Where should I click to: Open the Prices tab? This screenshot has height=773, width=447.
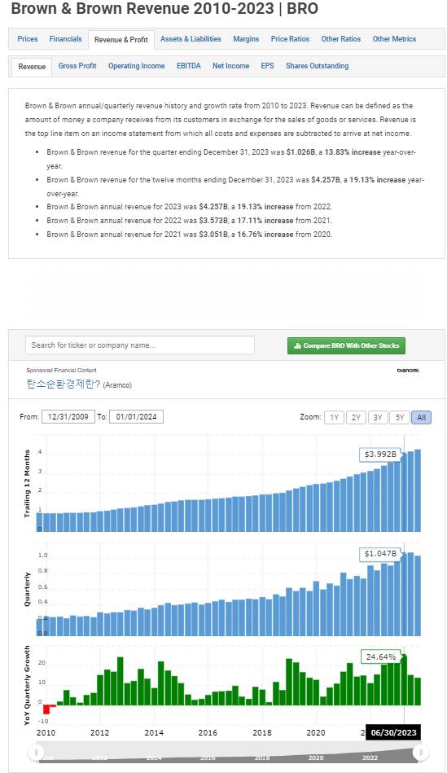28,39
